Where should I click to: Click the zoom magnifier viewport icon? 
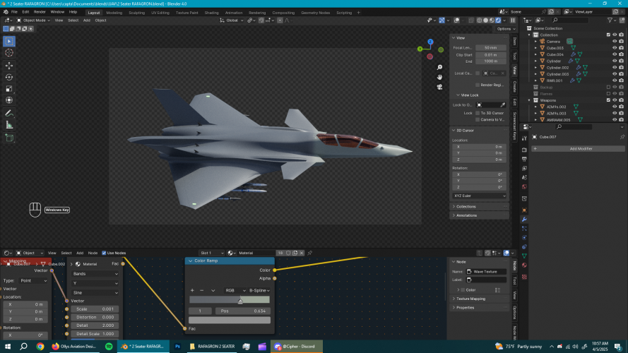coord(439,67)
